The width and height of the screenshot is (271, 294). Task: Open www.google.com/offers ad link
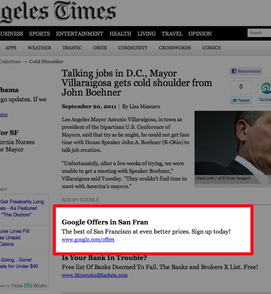[88, 240]
